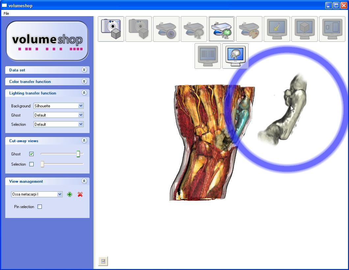Click the Data set panel title
The image size is (349, 270).
tap(17, 70)
